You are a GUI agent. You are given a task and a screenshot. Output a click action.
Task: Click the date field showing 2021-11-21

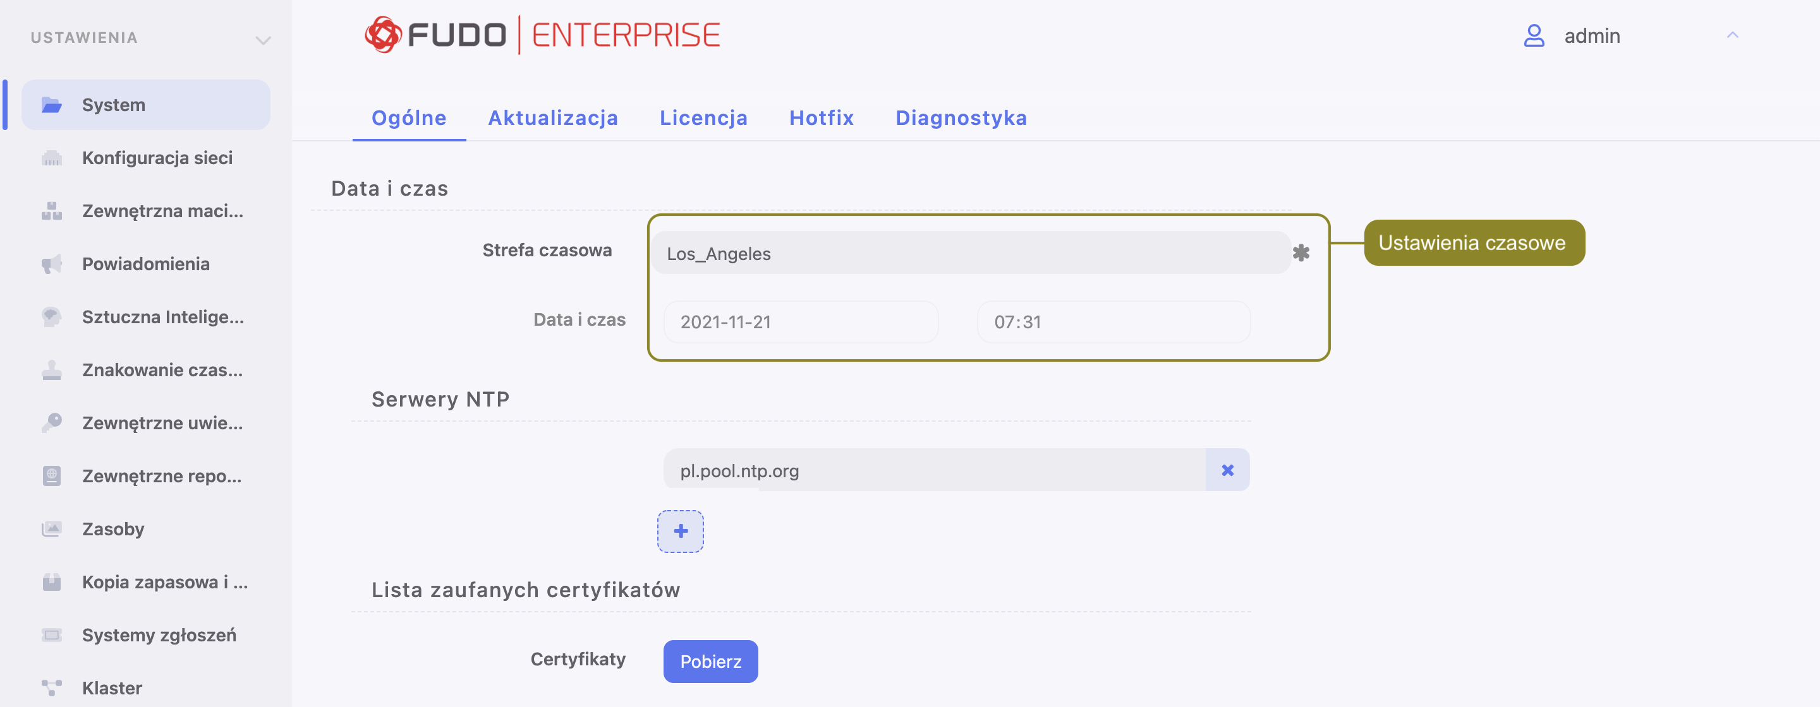[x=801, y=322]
